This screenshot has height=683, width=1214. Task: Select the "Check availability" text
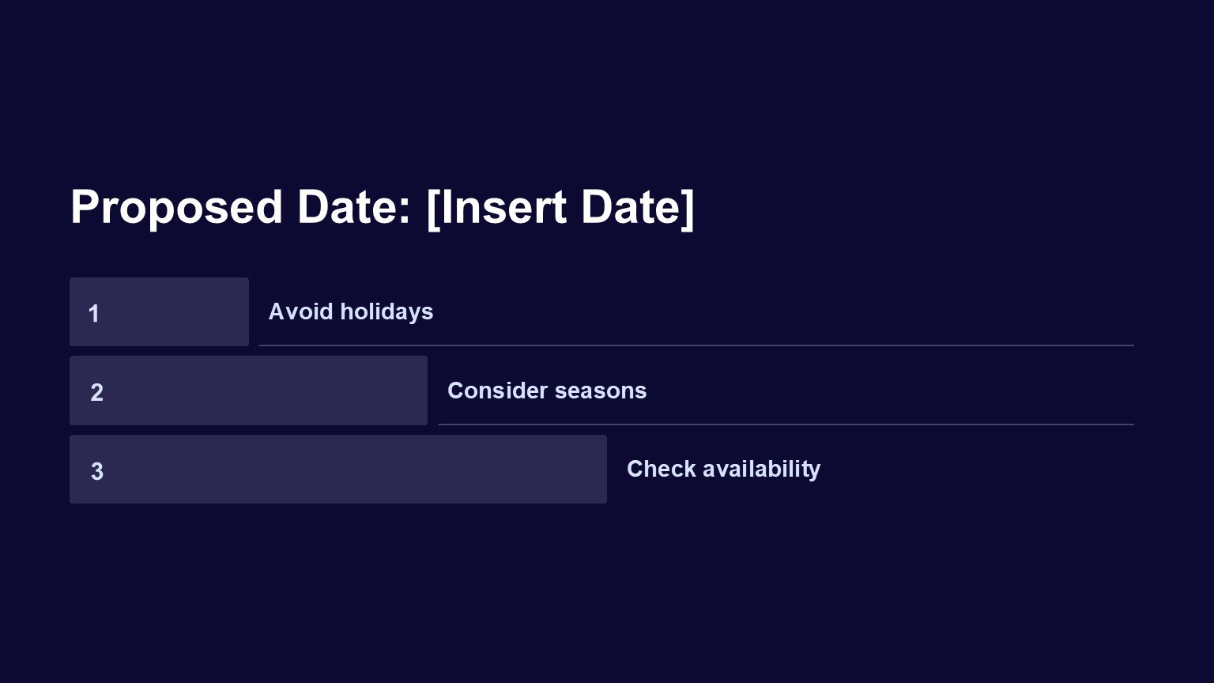tap(723, 469)
